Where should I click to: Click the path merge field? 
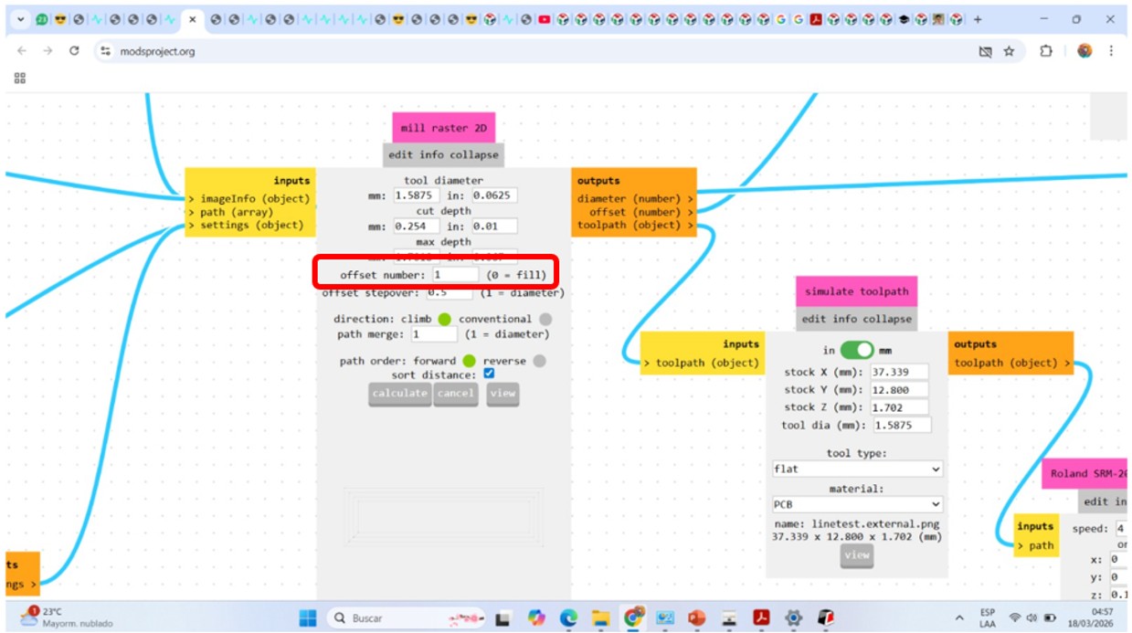(x=433, y=335)
